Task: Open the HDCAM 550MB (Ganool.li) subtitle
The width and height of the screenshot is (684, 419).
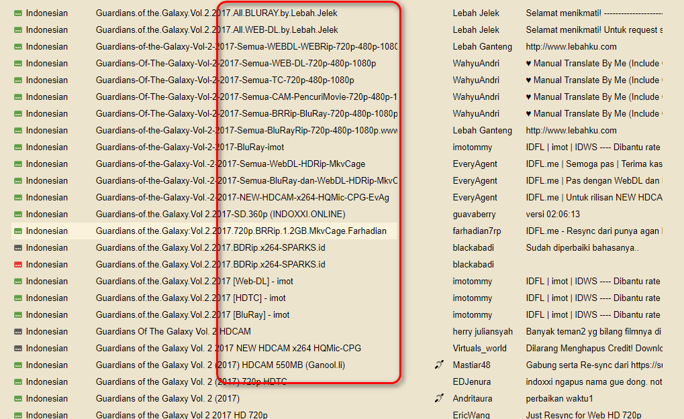Action: tap(220, 365)
